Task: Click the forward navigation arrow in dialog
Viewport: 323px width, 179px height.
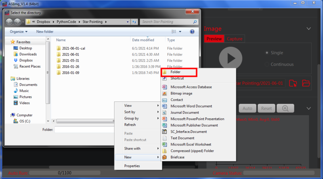Action: click(17, 22)
